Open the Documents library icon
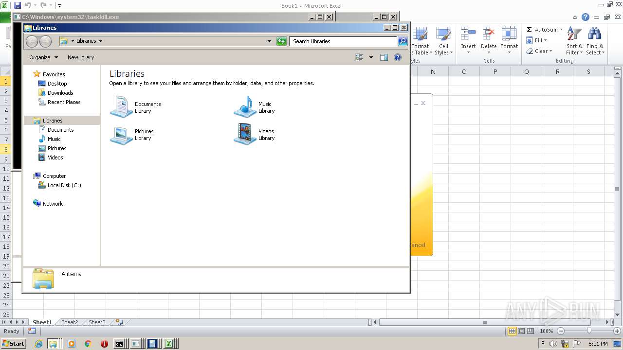623x350 pixels. click(121, 107)
